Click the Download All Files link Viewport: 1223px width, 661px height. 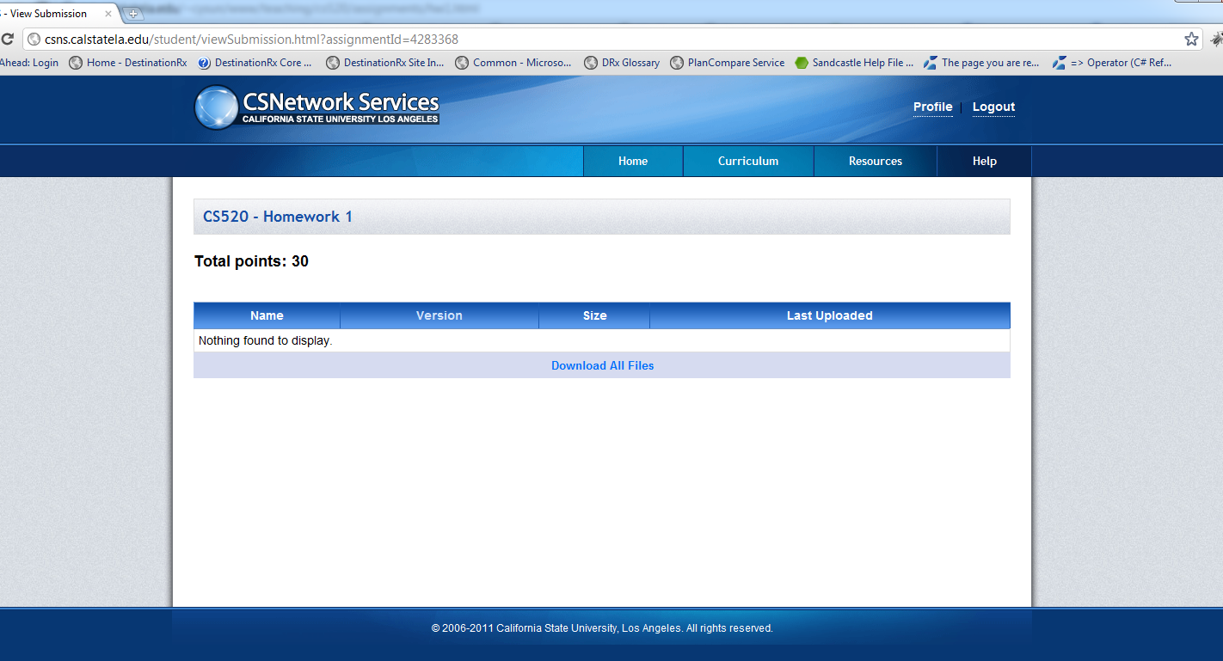602,365
